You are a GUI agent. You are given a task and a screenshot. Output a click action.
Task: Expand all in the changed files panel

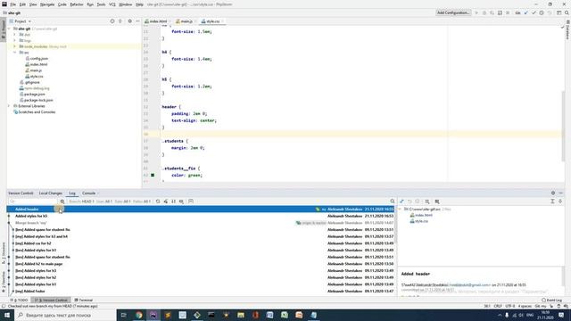552,202
